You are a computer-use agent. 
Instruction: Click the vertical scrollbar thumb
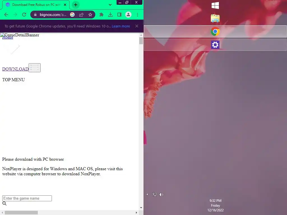(x=141, y=41)
